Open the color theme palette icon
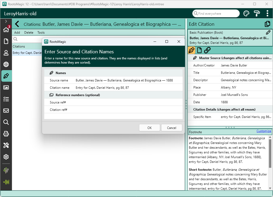The width and height of the screenshot is (273, 197). click(246, 13)
